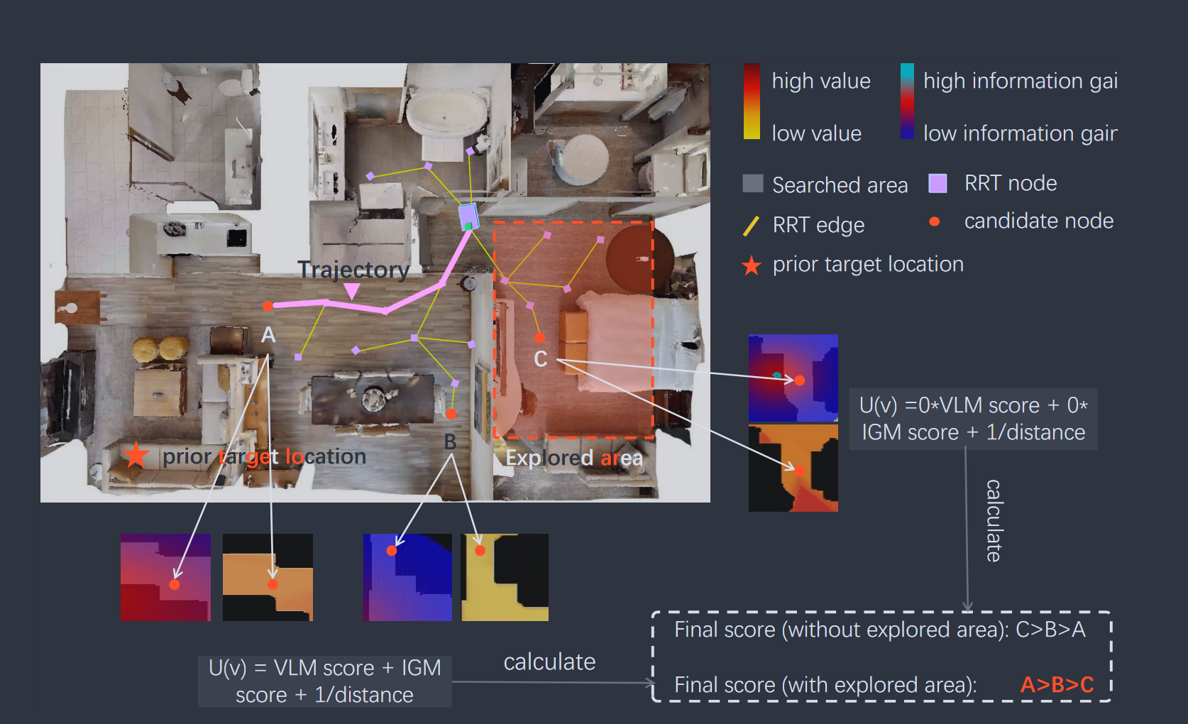The image size is (1188, 724).
Task: Click the orange 'A>B>C' result text
Action: 1057,685
